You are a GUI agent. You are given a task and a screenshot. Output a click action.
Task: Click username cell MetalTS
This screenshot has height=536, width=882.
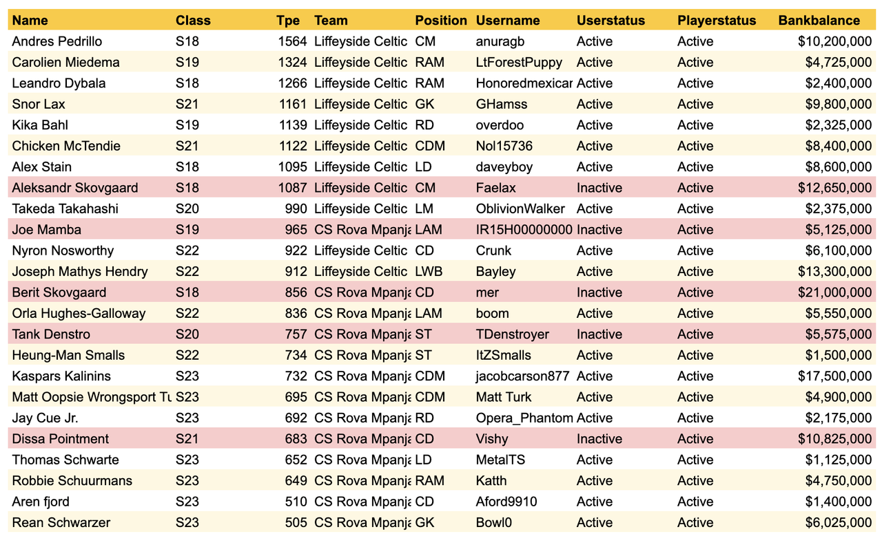pyautogui.click(x=500, y=460)
